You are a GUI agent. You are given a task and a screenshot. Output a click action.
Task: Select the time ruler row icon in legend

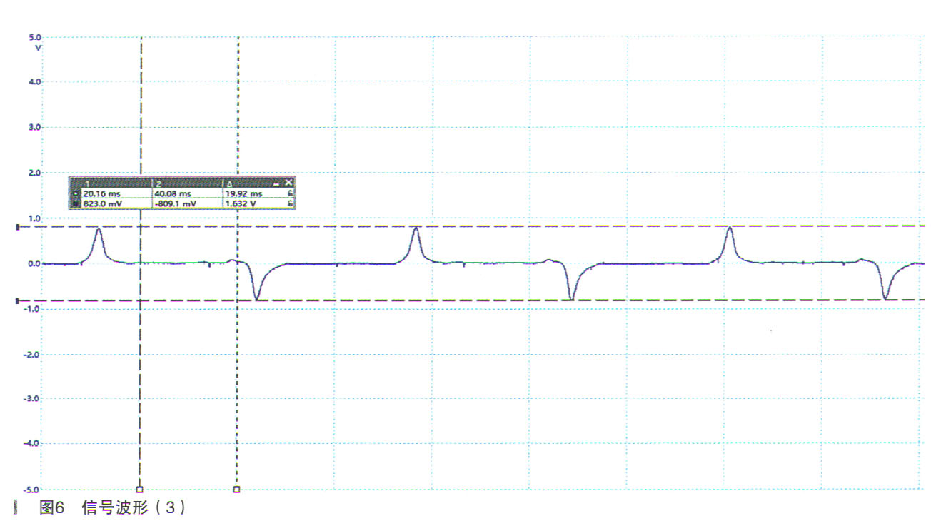76,193
